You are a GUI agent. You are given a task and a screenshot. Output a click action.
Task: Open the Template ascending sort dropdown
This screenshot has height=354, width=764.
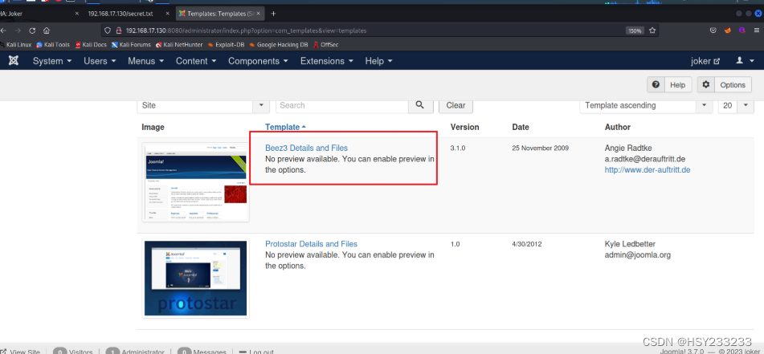(x=645, y=105)
